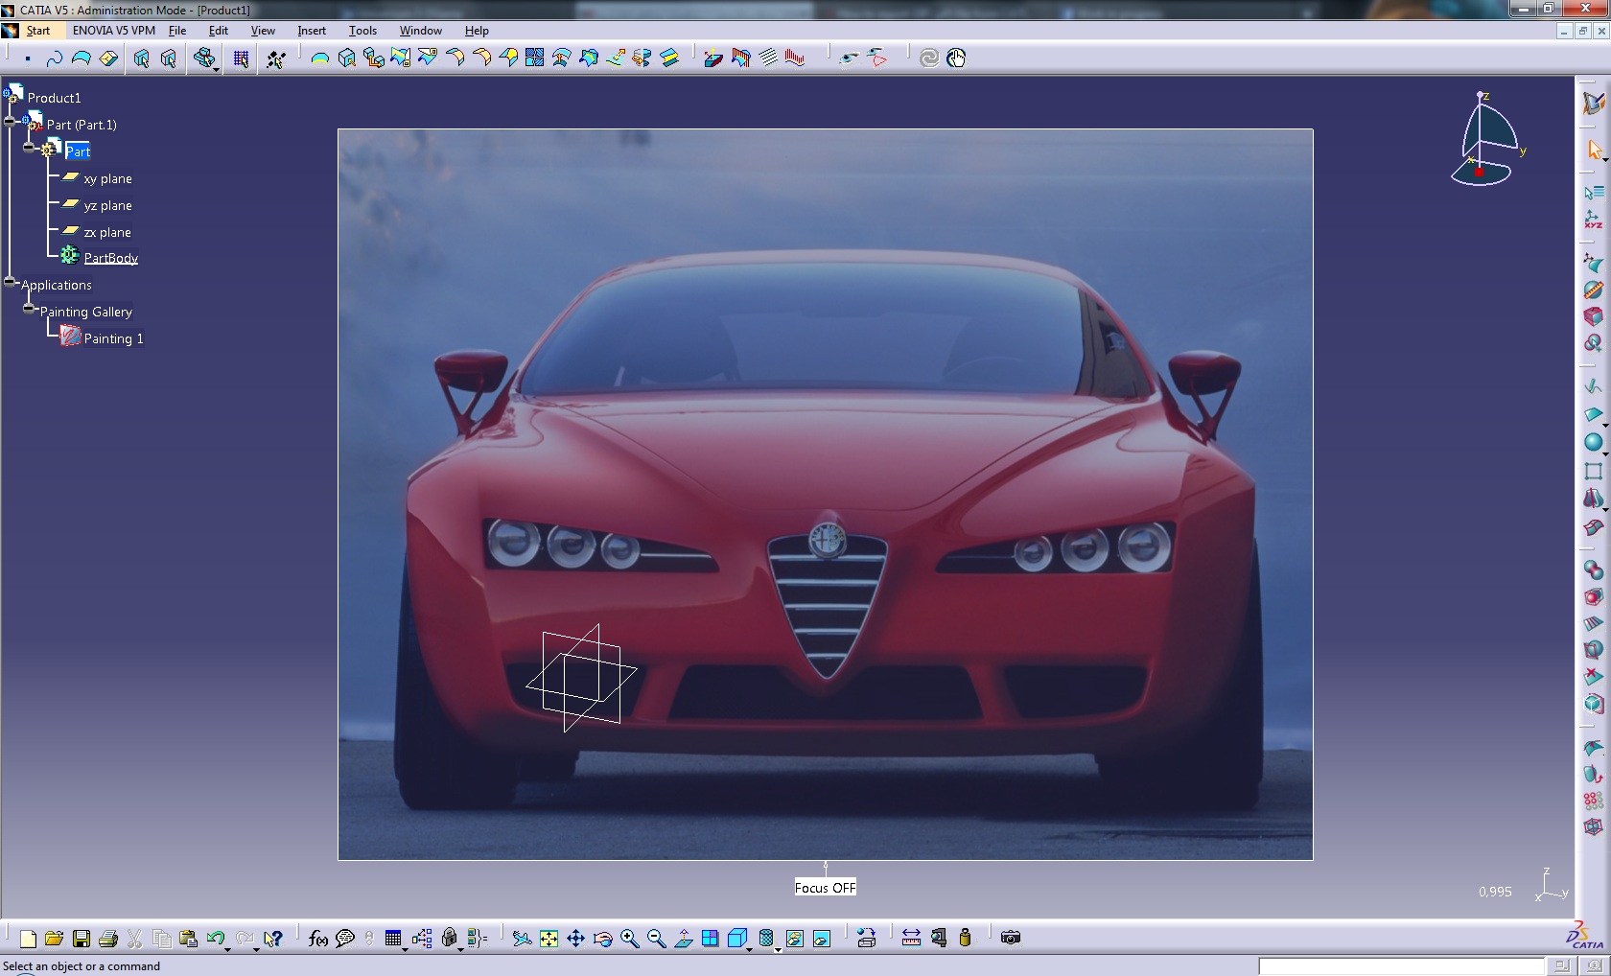Collapse the Part (Part.1) tree node
The width and height of the screenshot is (1611, 976).
click(10, 121)
